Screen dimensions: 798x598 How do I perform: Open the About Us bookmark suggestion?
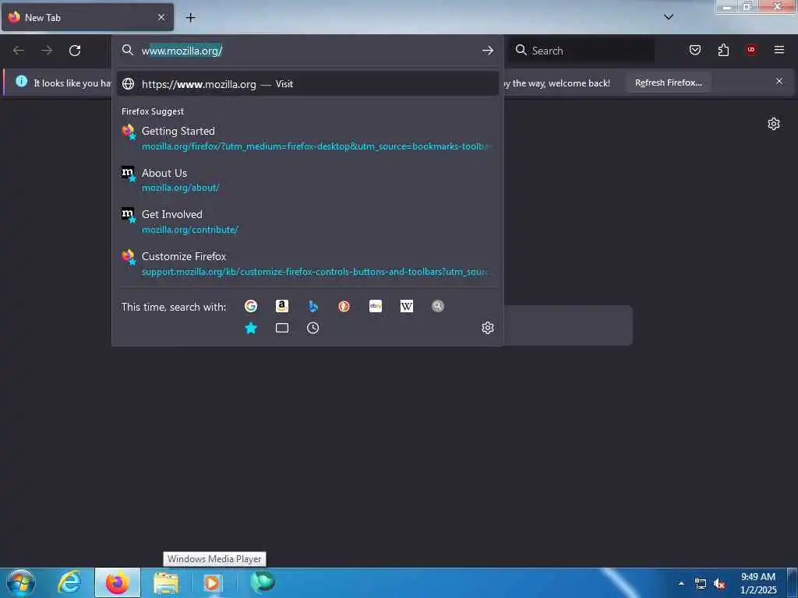click(307, 180)
